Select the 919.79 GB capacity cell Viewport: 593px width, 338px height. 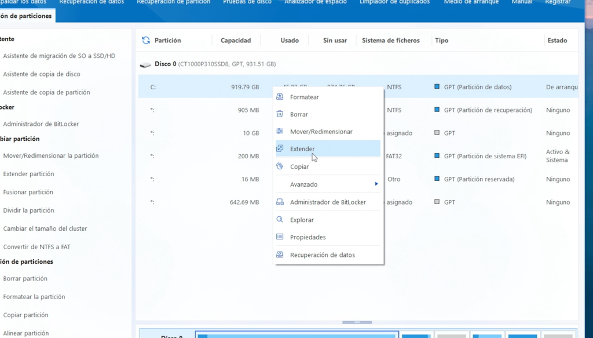[245, 87]
